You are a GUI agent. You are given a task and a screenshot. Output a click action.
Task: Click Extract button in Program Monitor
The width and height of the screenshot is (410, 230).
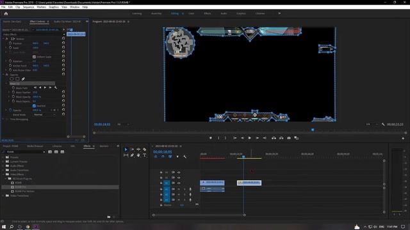point(281,138)
